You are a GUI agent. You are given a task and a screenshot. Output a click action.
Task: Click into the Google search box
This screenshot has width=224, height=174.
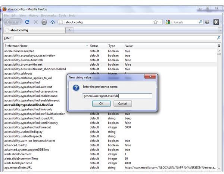(x=186, y=22)
